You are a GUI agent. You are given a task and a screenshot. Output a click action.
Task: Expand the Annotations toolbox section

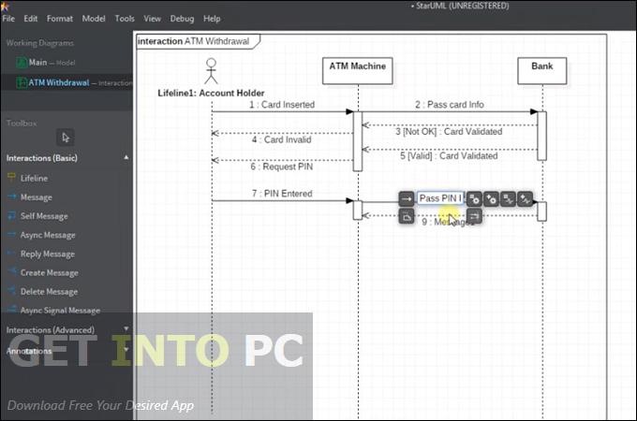coord(126,349)
